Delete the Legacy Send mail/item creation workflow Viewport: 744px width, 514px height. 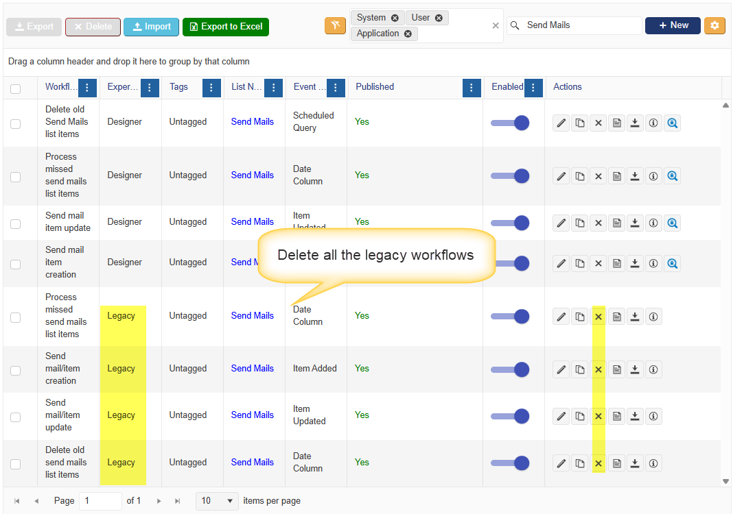point(598,370)
